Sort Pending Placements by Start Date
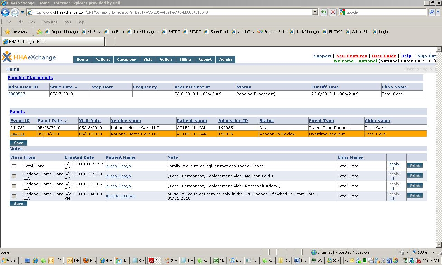Viewport: 442px width, 265px height. click(x=64, y=87)
